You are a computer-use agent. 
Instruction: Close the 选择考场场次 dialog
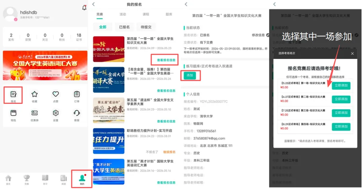tap(352, 54)
